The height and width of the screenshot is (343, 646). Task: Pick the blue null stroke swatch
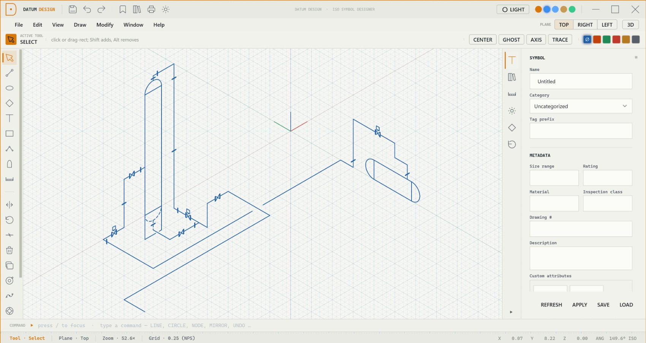coord(587,40)
